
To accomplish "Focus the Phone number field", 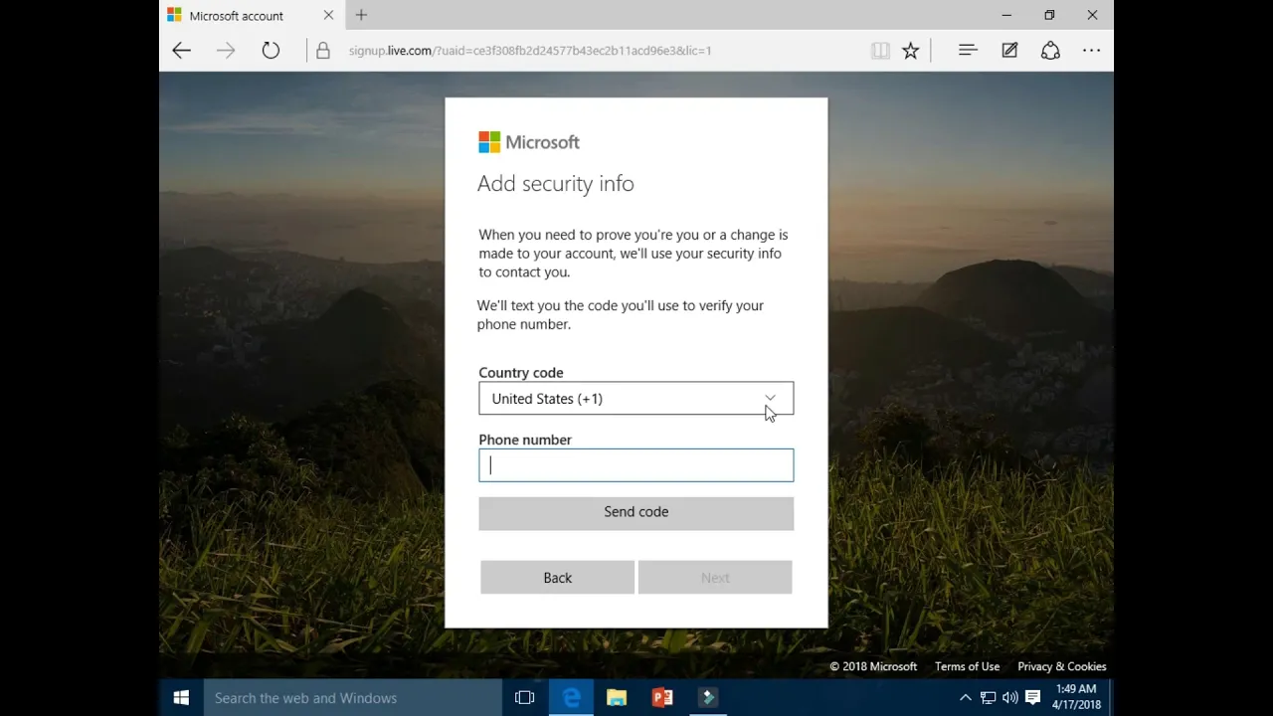I will pos(636,465).
